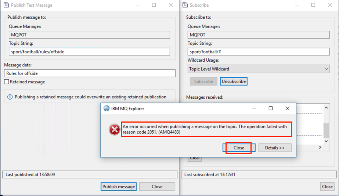Expand error details with Details >> button

tap(275, 148)
